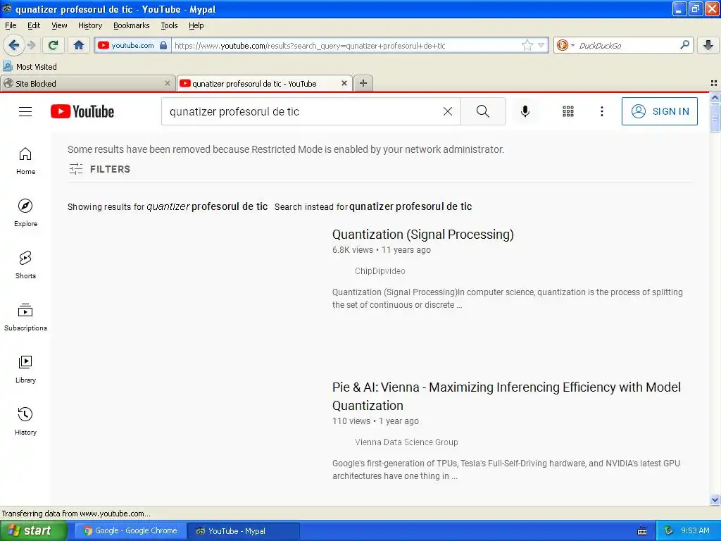Open the Windows start menu

pyautogui.click(x=33, y=530)
